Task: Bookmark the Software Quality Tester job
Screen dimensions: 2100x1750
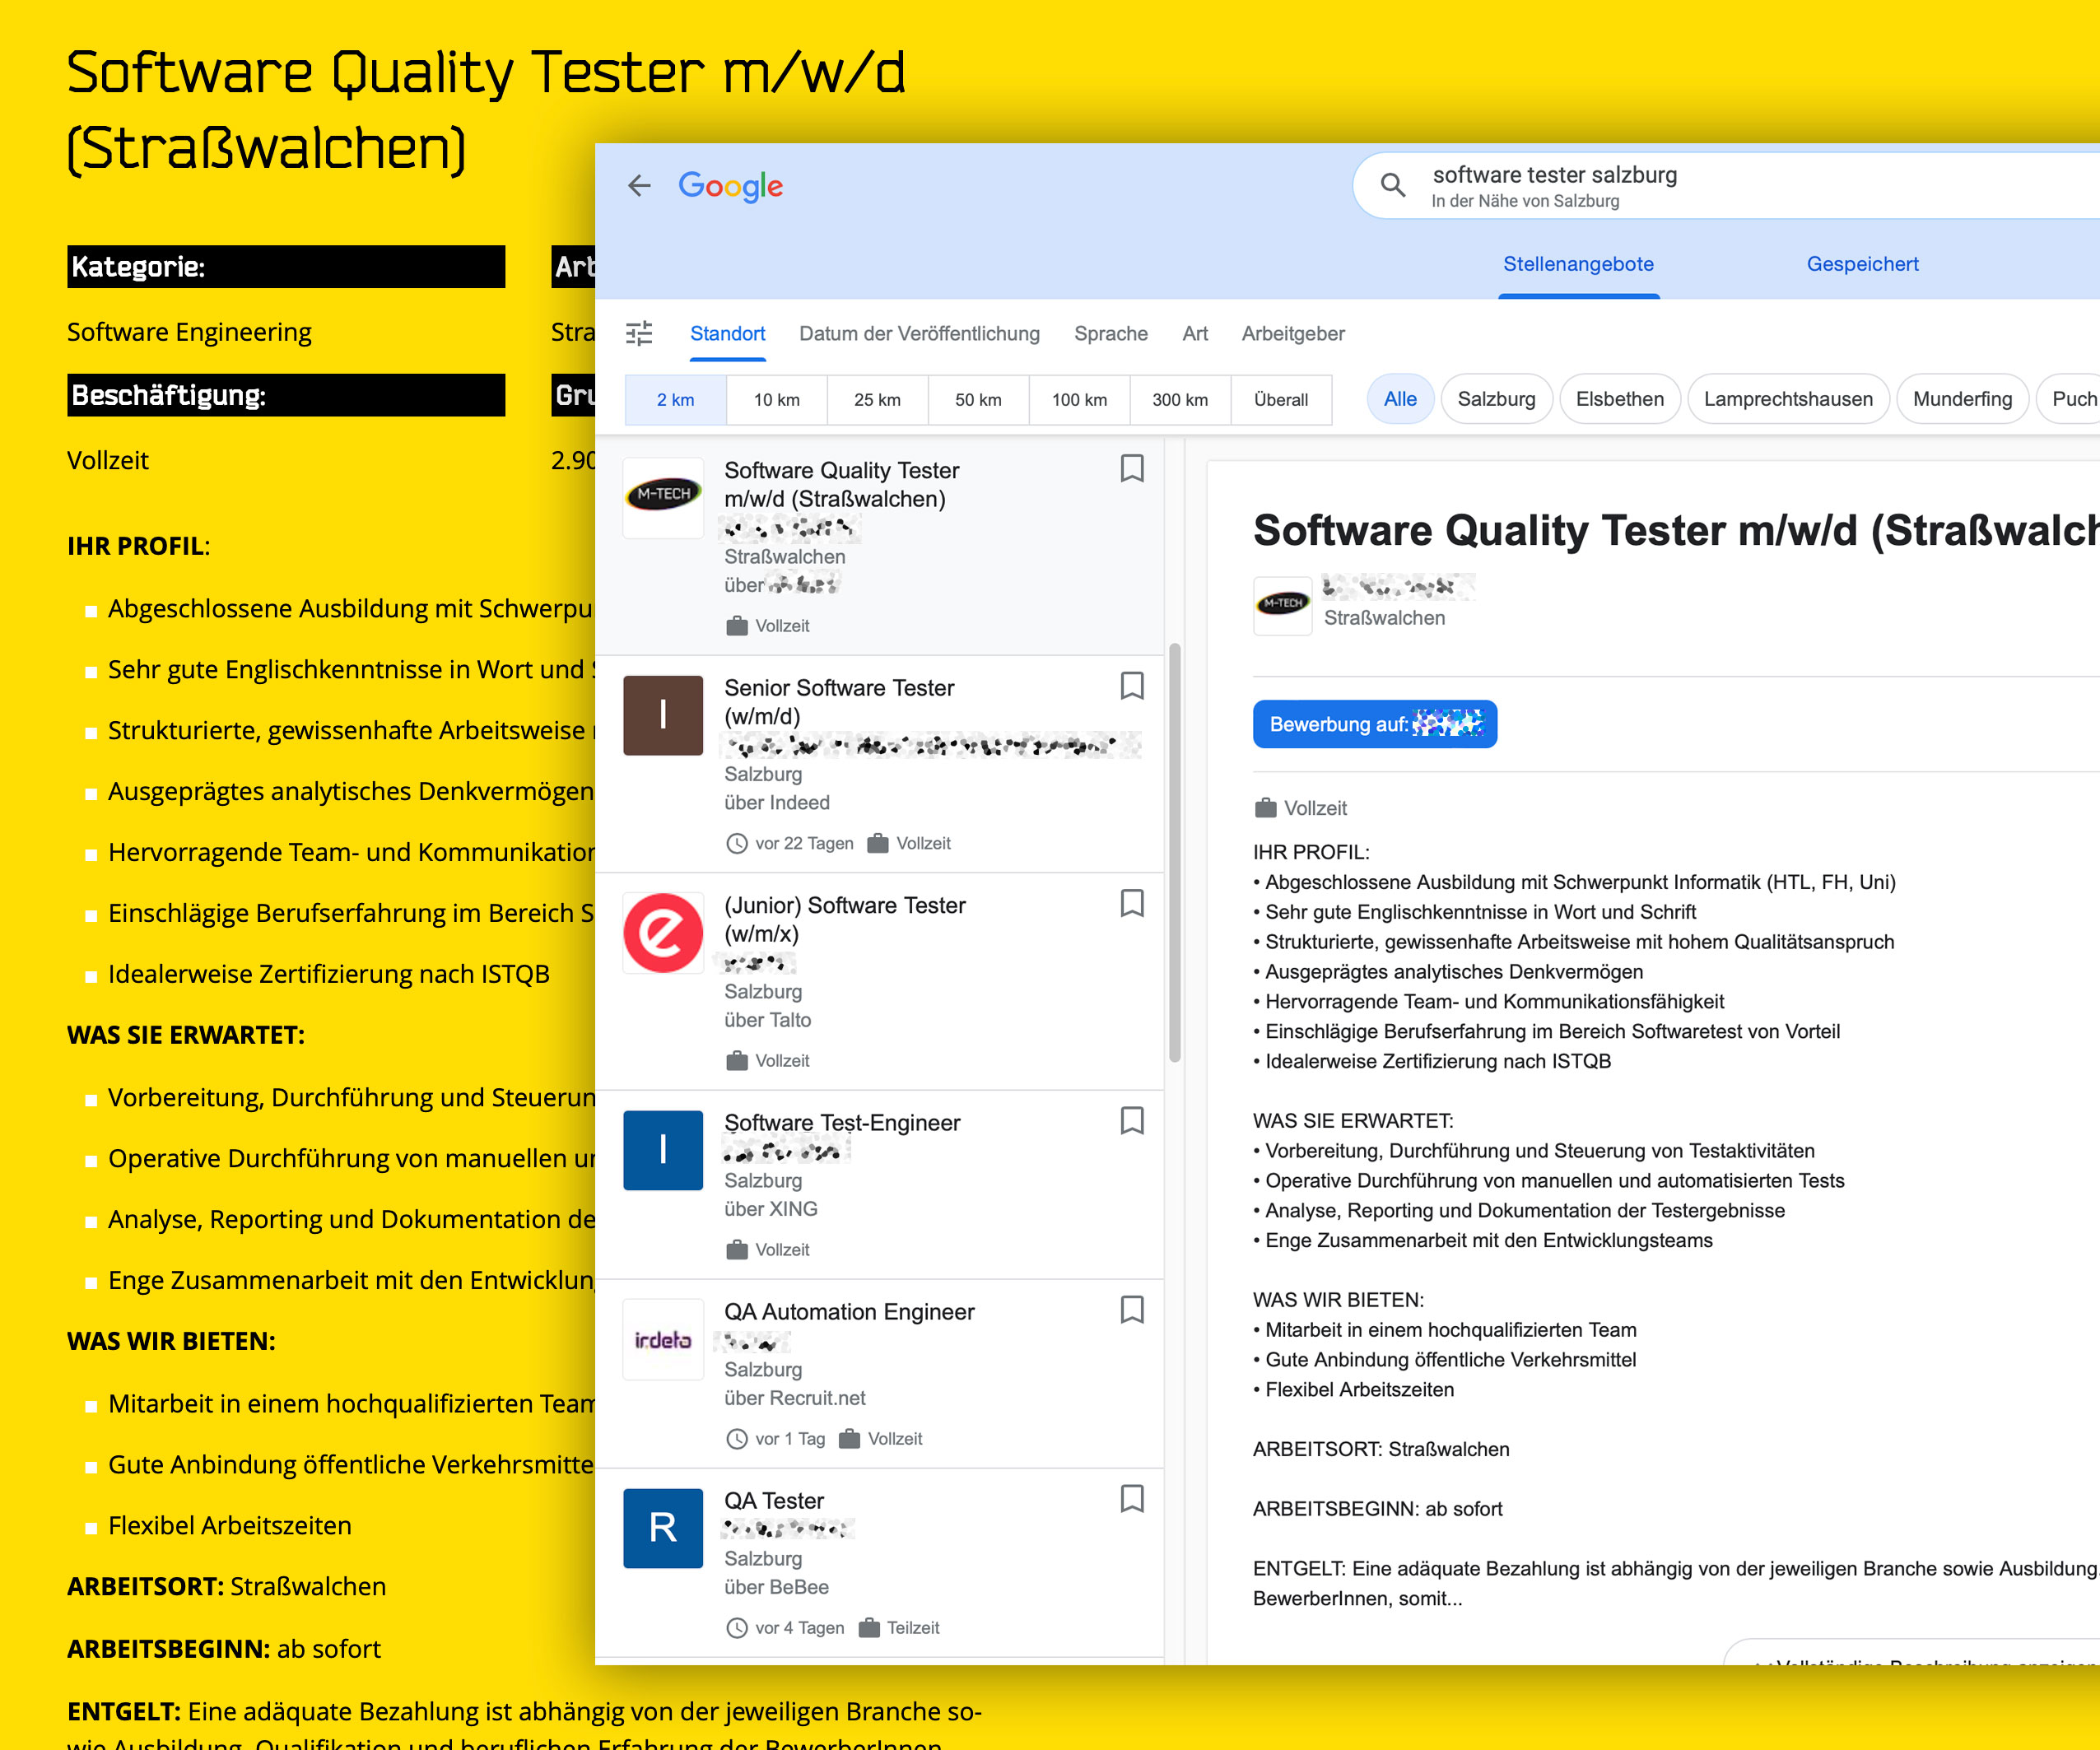Action: pyautogui.click(x=1131, y=468)
